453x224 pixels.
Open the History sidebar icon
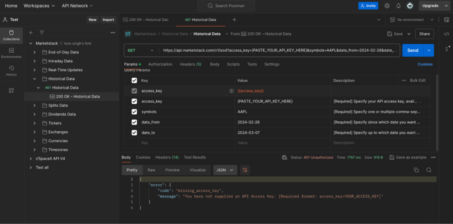[11, 71]
